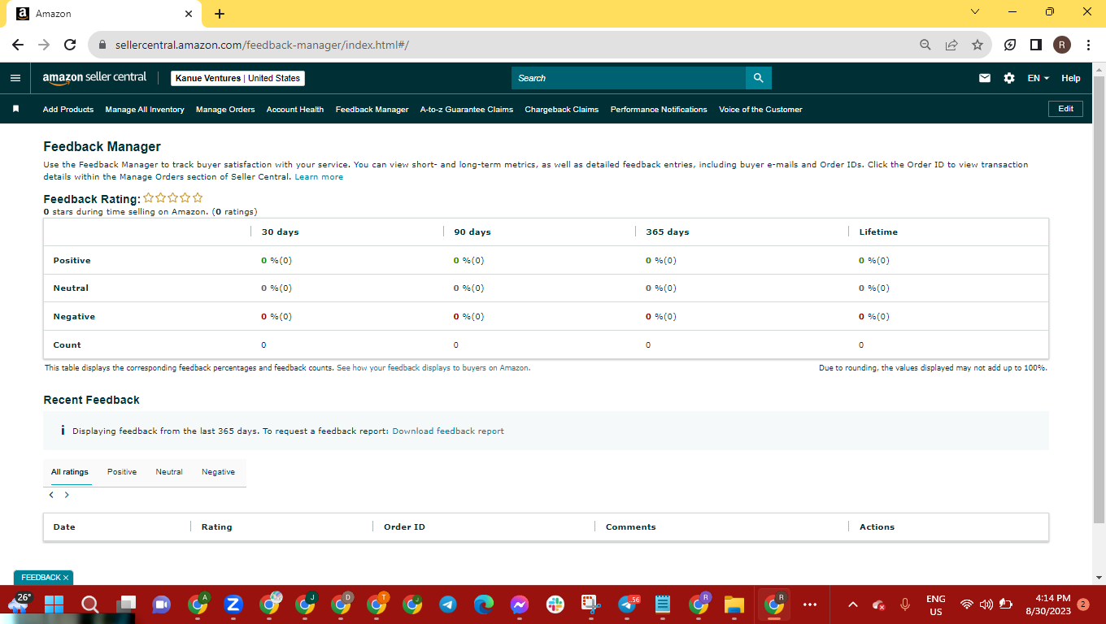Open the EN language dropdown
The image size is (1106, 624).
point(1039,78)
